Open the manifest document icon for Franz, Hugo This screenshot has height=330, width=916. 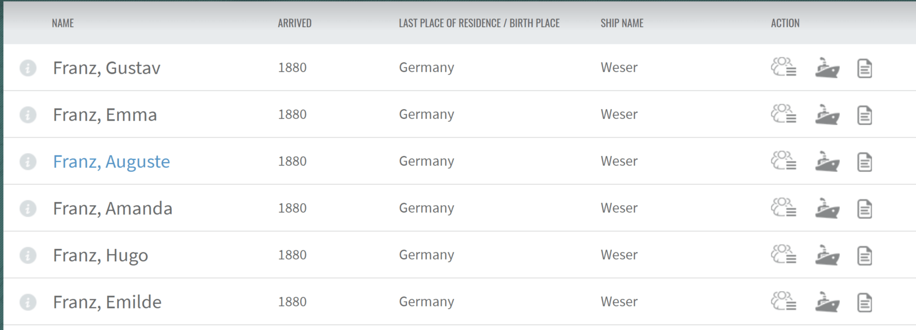[x=864, y=256]
